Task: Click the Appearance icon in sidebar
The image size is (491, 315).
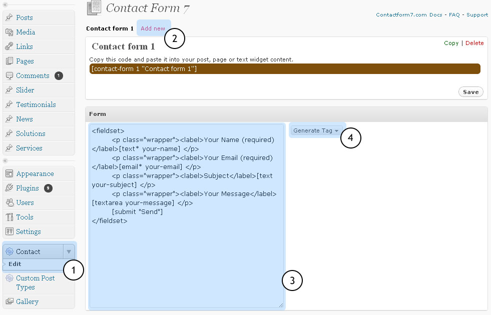Action: (x=9, y=174)
